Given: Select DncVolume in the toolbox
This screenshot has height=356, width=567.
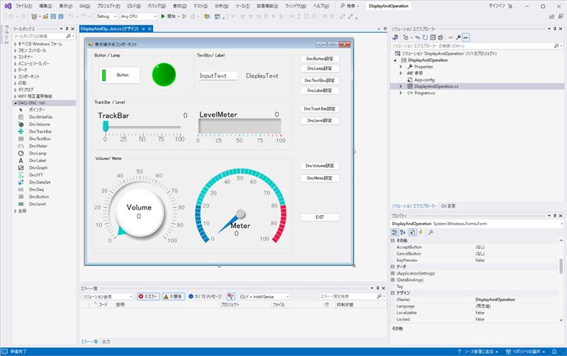Looking at the screenshot, I should (x=39, y=124).
